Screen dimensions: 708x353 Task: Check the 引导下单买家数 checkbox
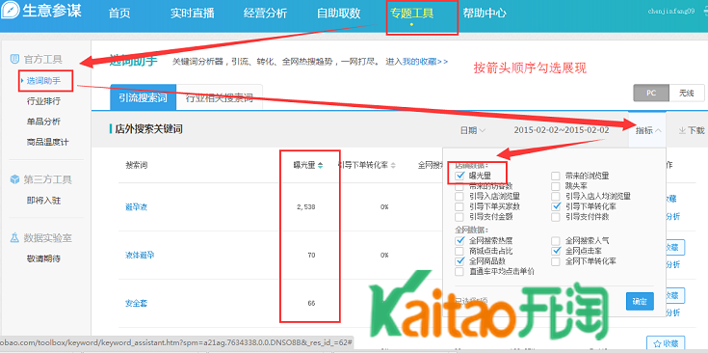click(x=459, y=206)
